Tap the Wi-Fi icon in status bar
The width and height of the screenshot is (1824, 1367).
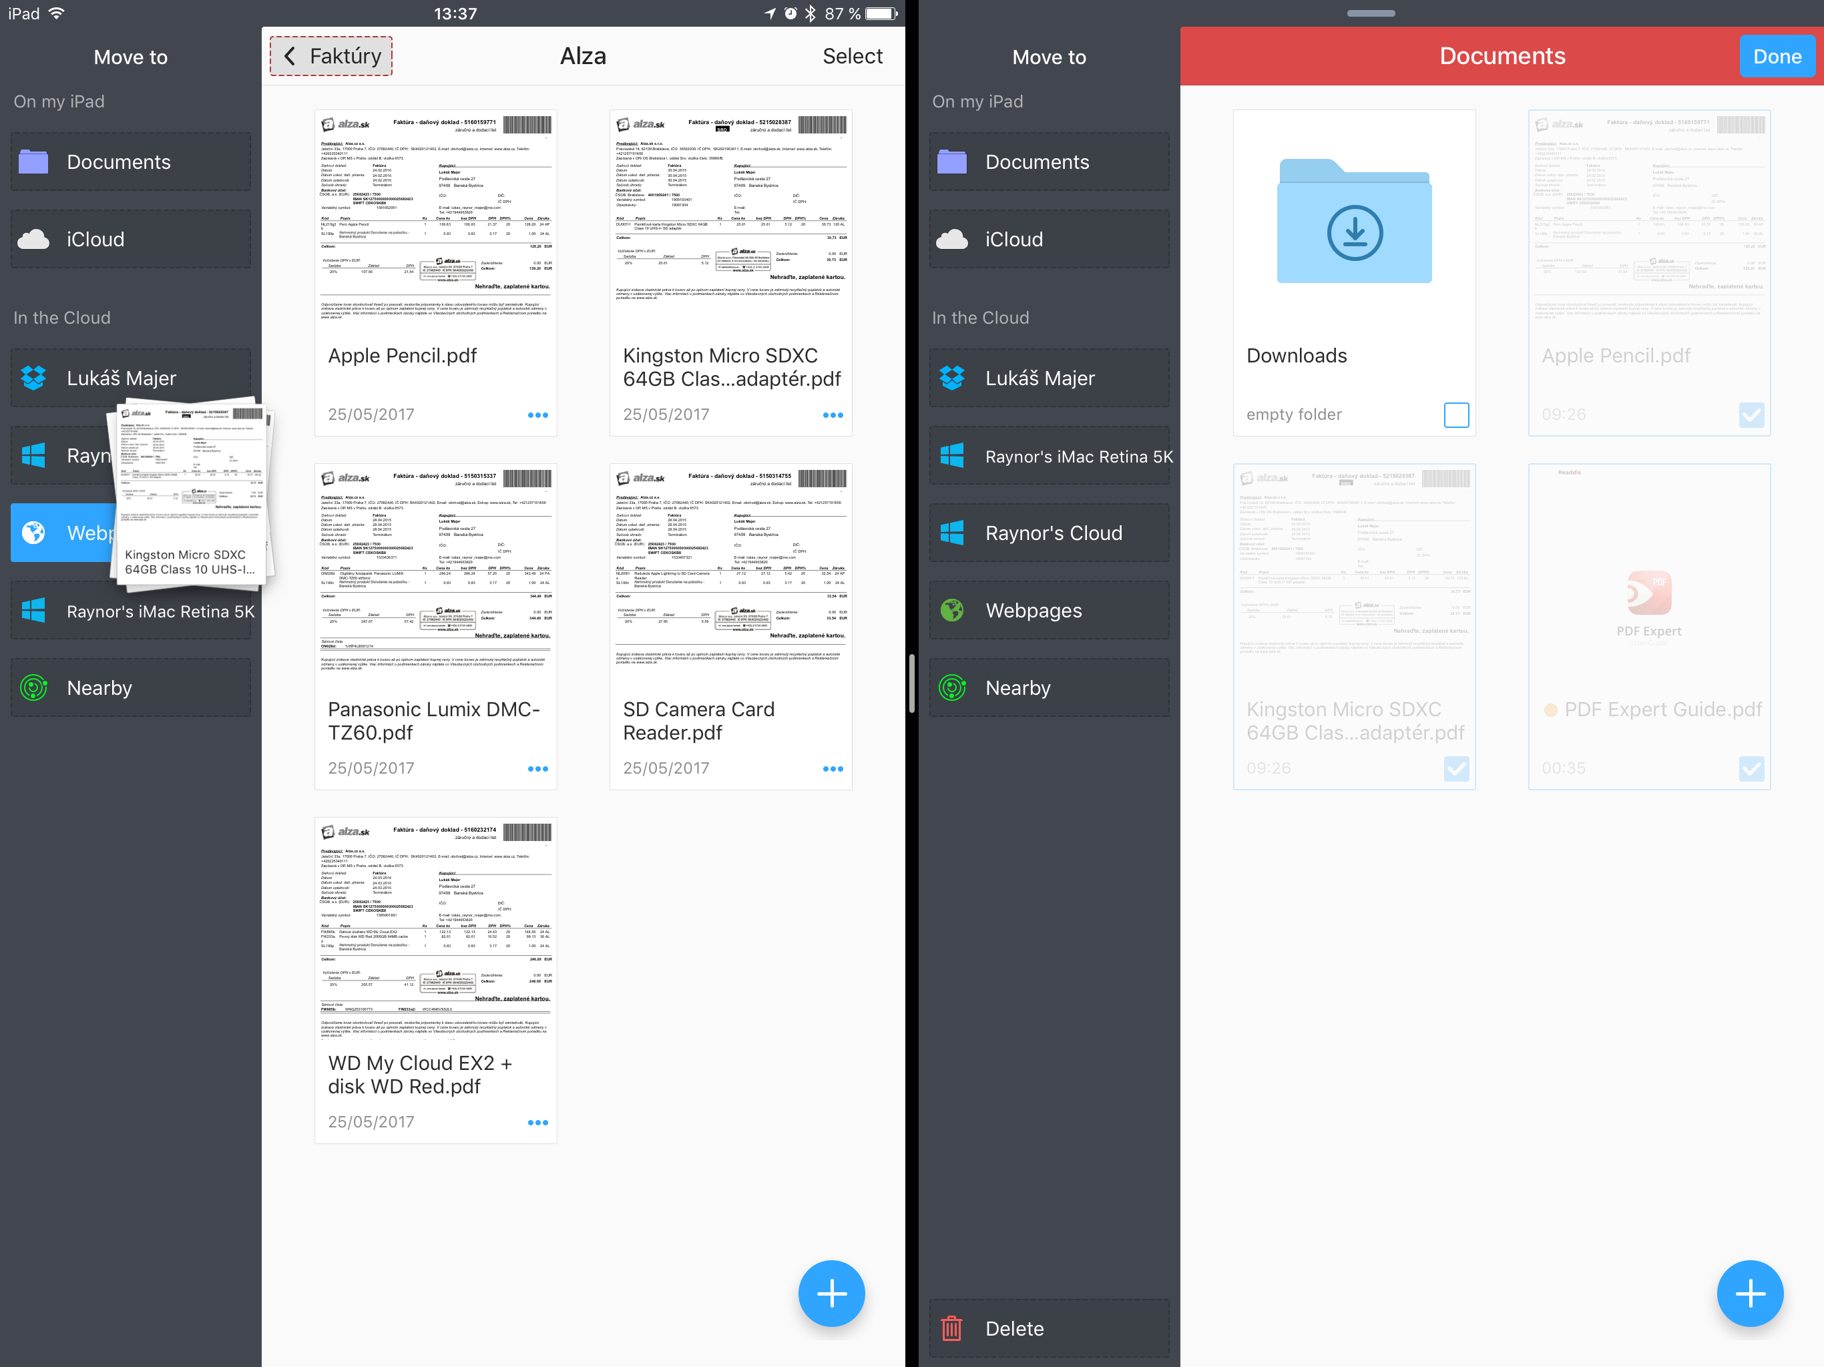point(57,13)
